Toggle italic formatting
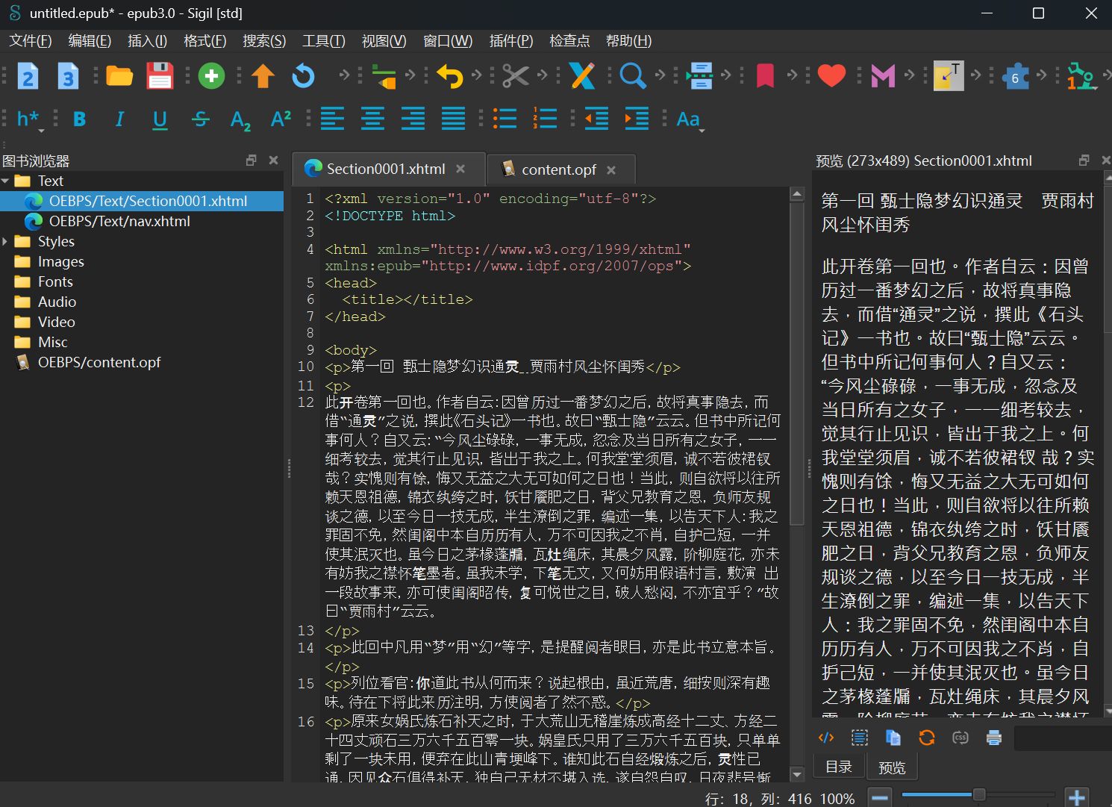This screenshot has width=1112, height=807. click(119, 119)
